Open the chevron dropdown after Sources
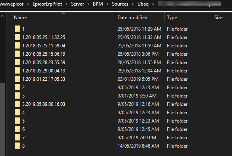 pos(133,4)
